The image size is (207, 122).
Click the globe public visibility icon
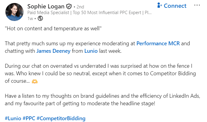tap(40, 19)
